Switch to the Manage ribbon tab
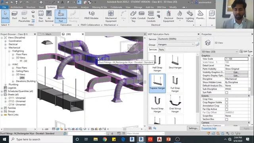Screen dimensions: 254x143 (x=138, y=7)
